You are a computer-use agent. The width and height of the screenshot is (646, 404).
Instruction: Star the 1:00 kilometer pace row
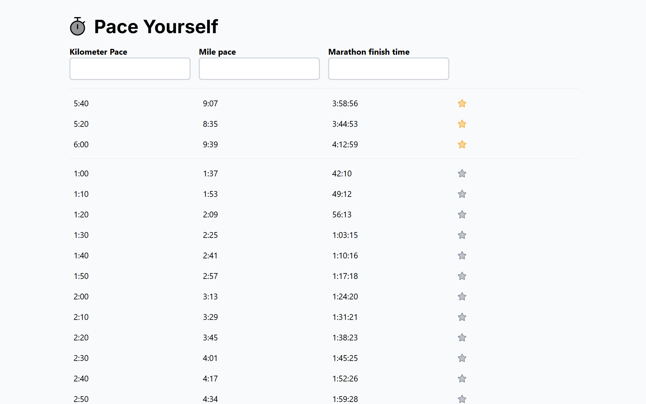pos(462,174)
